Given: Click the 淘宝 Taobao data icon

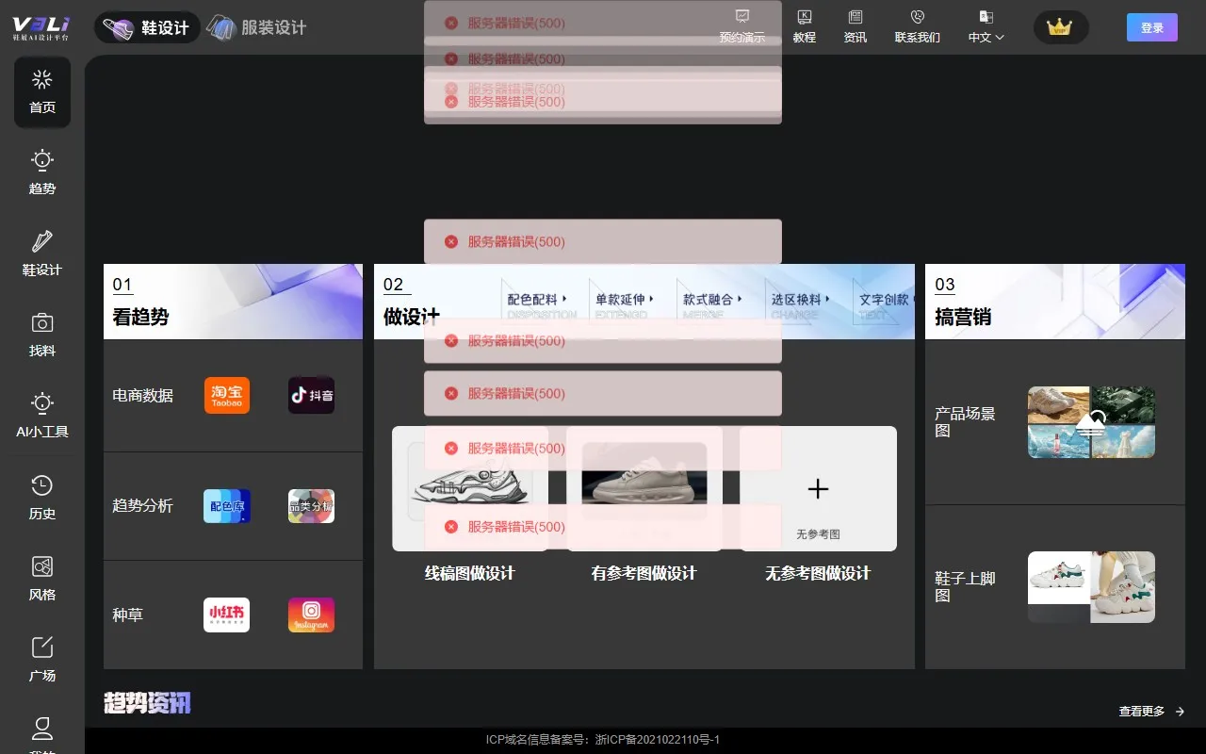Looking at the screenshot, I should (x=226, y=395).
